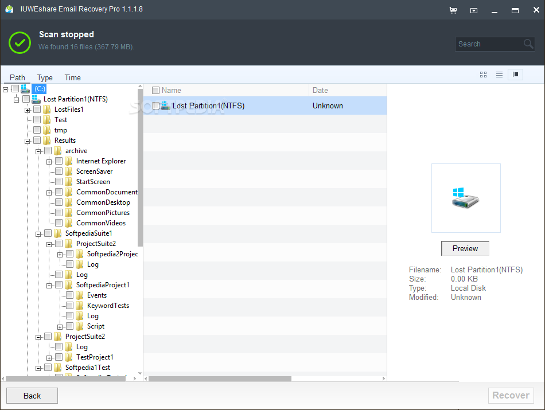Select the ProjectSuite2 tree item under SoftpediaSuite1
545x410 pixels.
(96, 244)
